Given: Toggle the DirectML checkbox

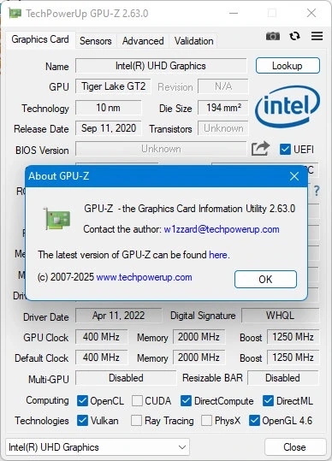Looking at the screenshot, I should pos(268,401).
